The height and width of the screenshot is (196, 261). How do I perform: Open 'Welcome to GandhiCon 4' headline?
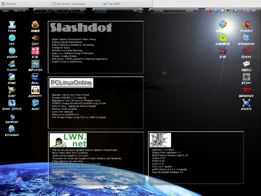coord(65,114)
